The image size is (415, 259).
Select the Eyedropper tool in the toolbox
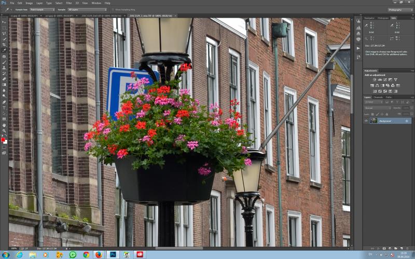coord(4,50)
